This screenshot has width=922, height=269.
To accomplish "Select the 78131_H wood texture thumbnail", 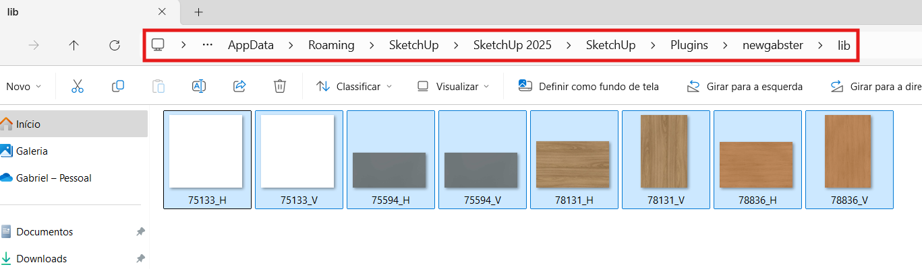I will tap(574, 159).
